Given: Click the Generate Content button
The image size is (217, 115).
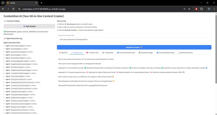Looking at the screenshot, I should point(134,47).
